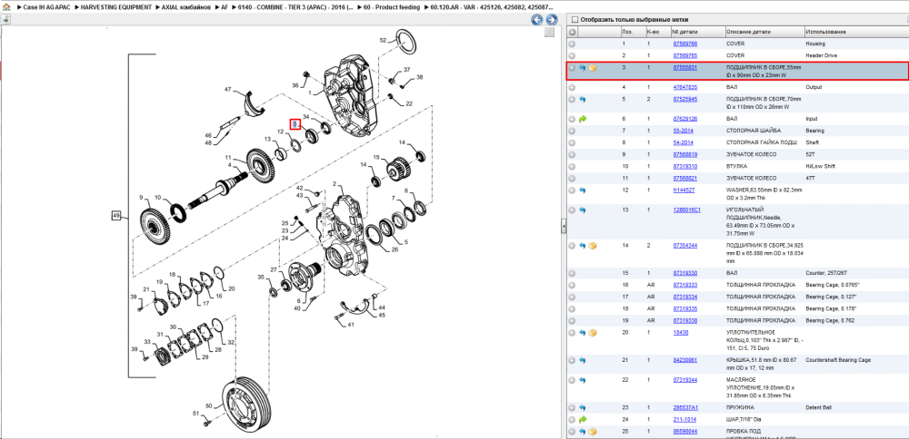The width and height of the screenshot is (909, 439).
Task: Sort by № детали column header
Action: pos(697,32)
